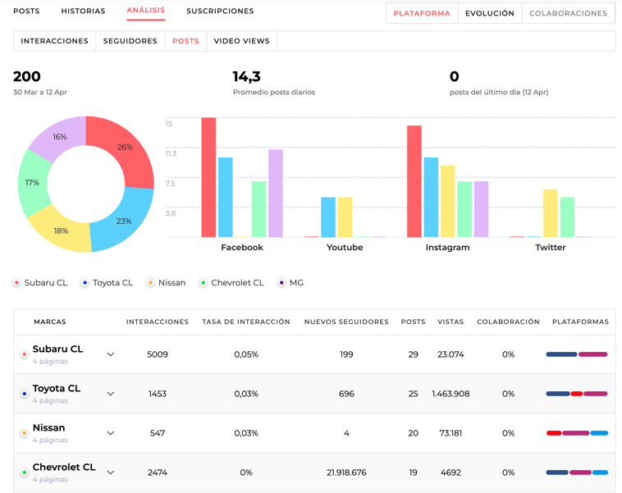Sort by the Plataformas column header
This screenshot has height=493, width=622.
580,322
